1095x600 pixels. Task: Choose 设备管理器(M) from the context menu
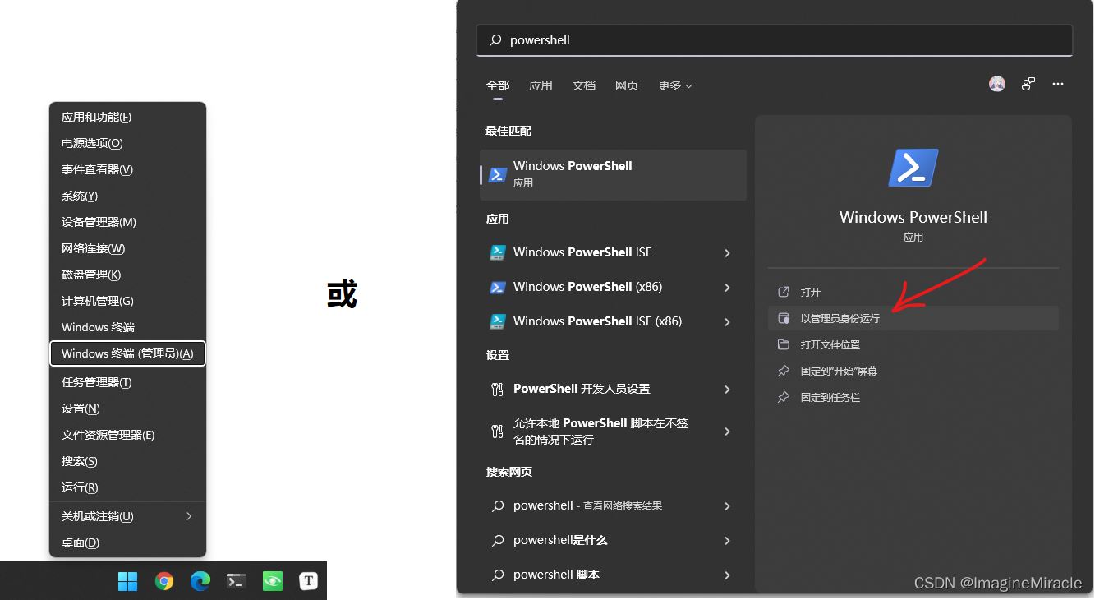tap(99, 222)
